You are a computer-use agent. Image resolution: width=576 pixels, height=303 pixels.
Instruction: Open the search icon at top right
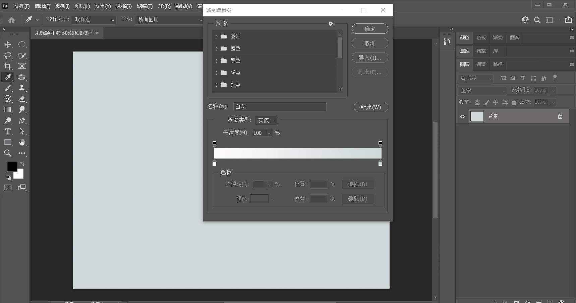537,20
